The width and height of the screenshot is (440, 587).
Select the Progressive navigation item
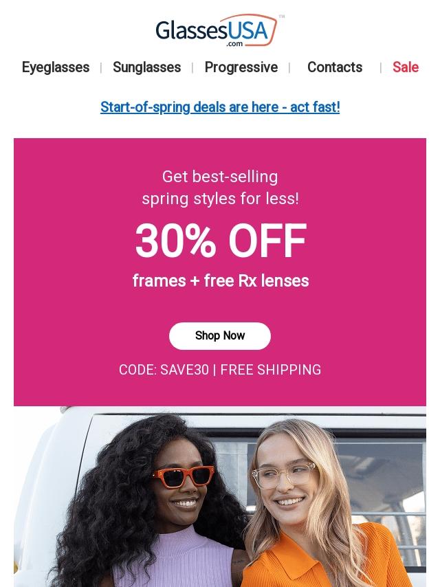[x=241, y=67]
